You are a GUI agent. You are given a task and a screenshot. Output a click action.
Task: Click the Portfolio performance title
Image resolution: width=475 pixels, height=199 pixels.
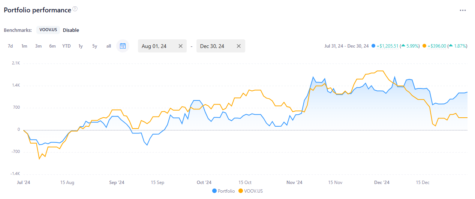37,10
